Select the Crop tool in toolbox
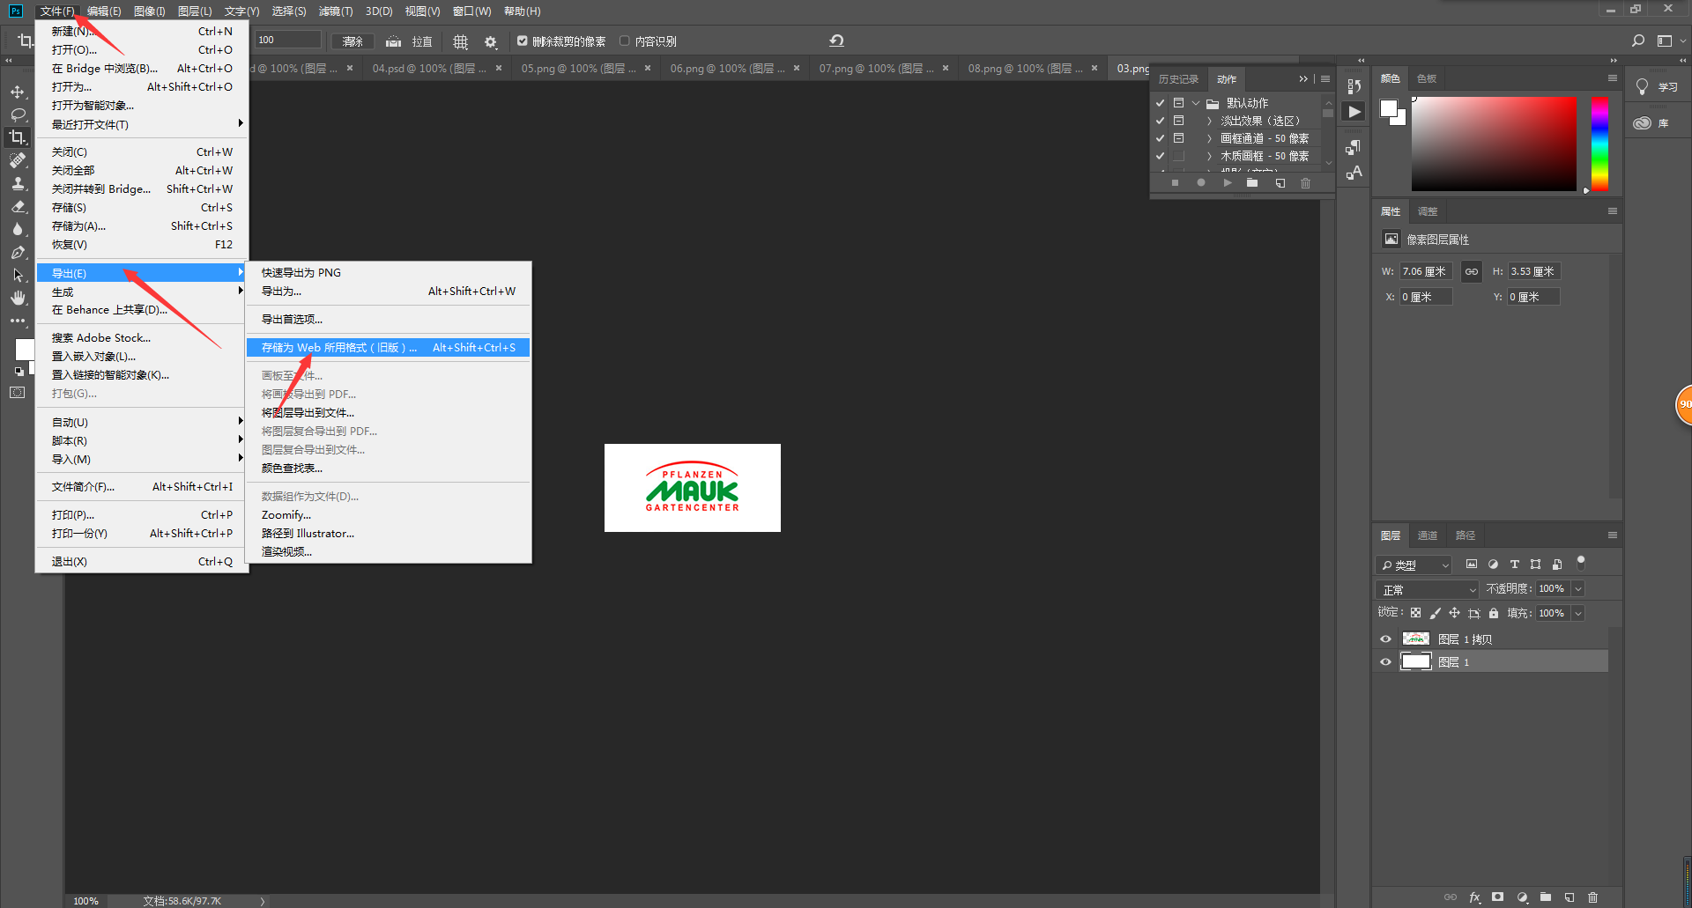Viewport: 1692px width, 908px height. click(18, 137)
